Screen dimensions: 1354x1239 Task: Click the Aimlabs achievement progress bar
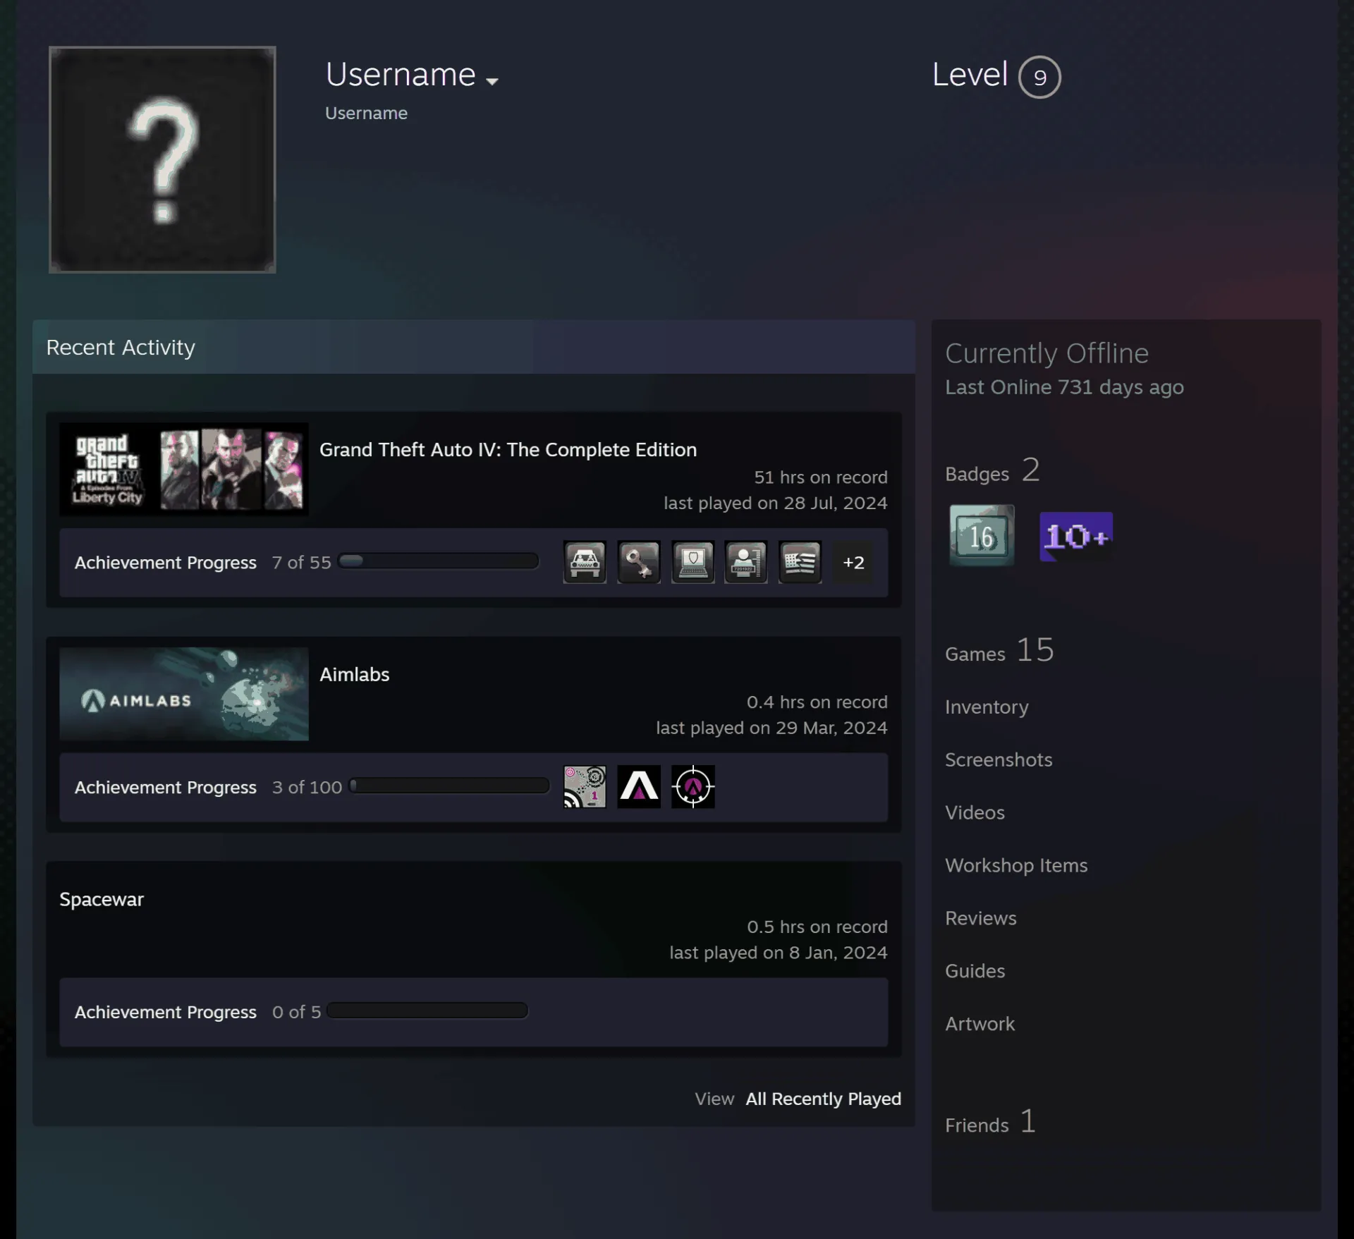click(449, 786)
